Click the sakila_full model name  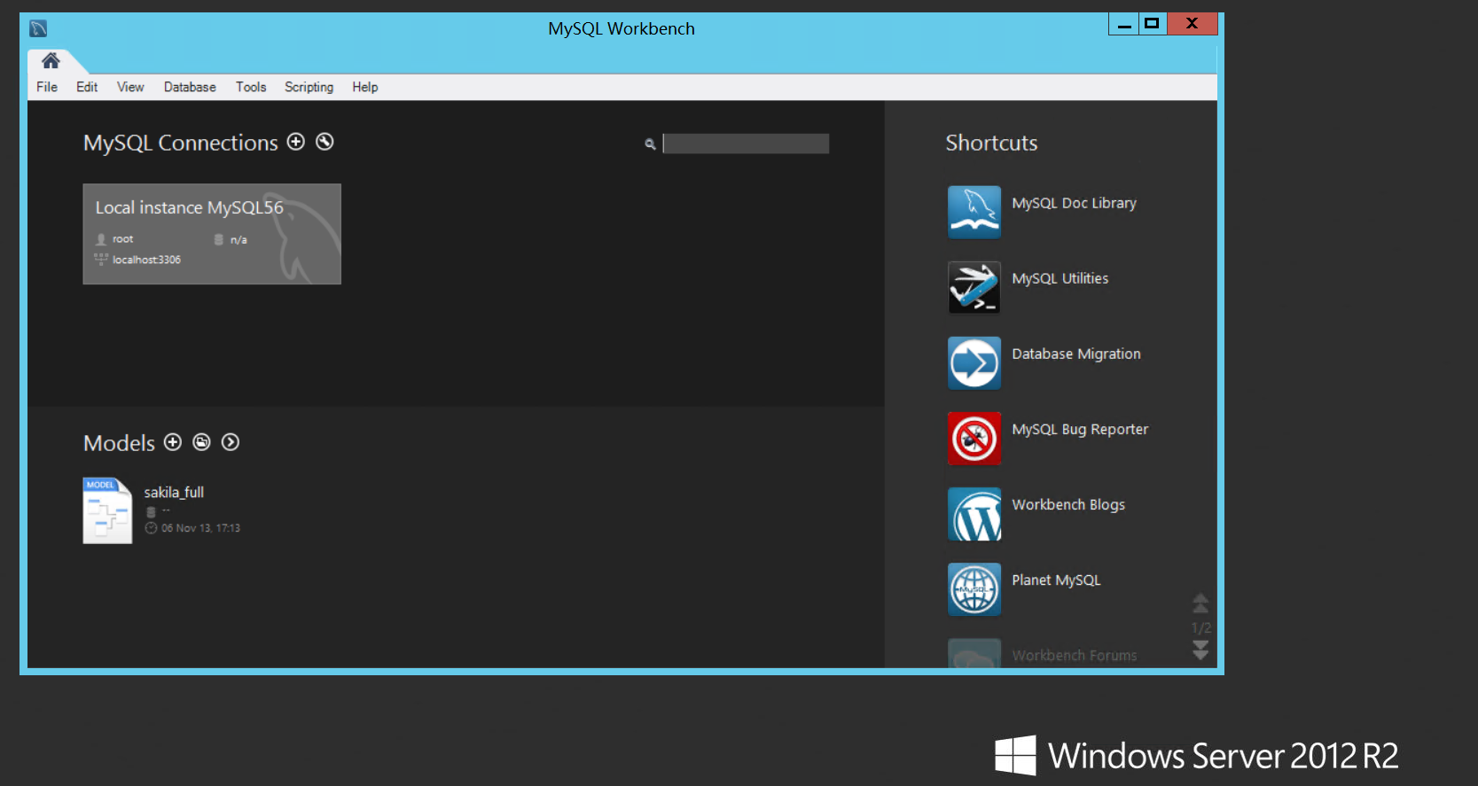(x=174, y=492)
